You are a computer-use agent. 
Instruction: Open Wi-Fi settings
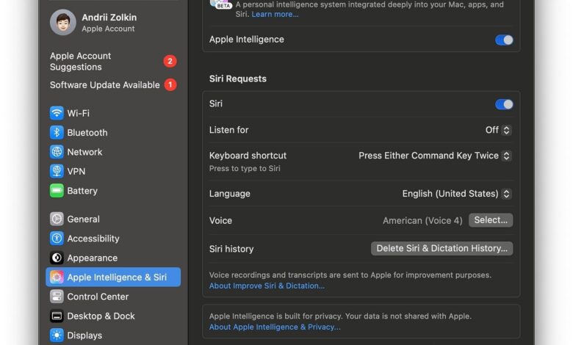point(113,113)
